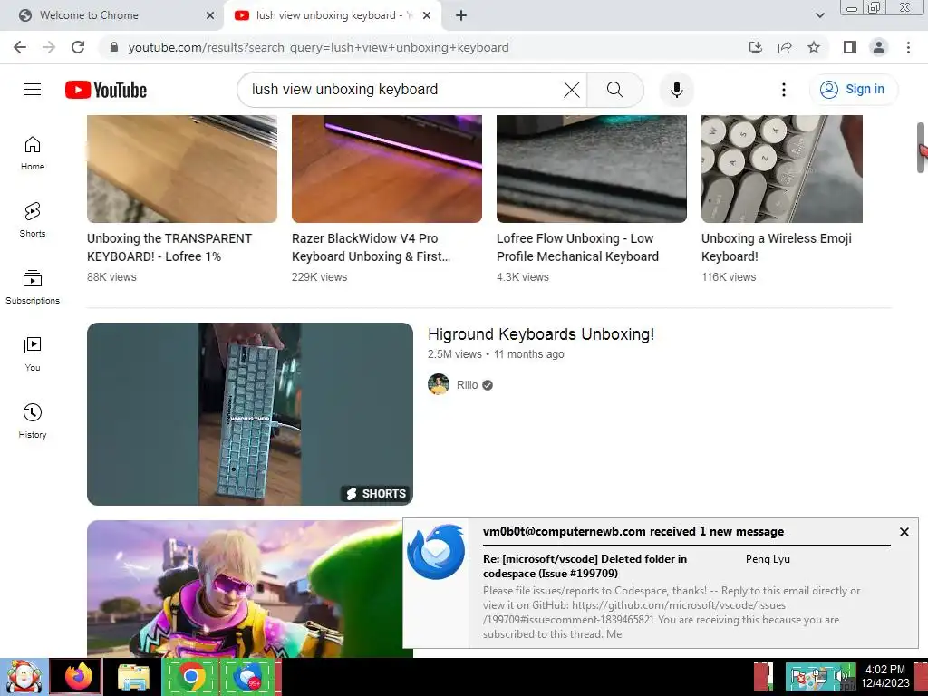
Task: Close the Welcome to Chrome tab
Action: click(x=210, y=16)
